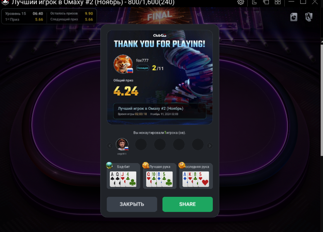This screenshot has height=232, width=323.
Task: Select the knocked-out player's avatar
Action: coord(122,144)
